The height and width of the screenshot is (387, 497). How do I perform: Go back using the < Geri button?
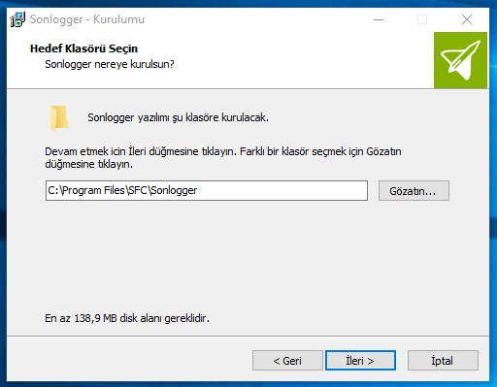coord(287,361)
